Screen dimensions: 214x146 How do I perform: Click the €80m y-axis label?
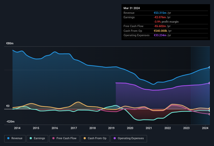(x=10, y=43)
